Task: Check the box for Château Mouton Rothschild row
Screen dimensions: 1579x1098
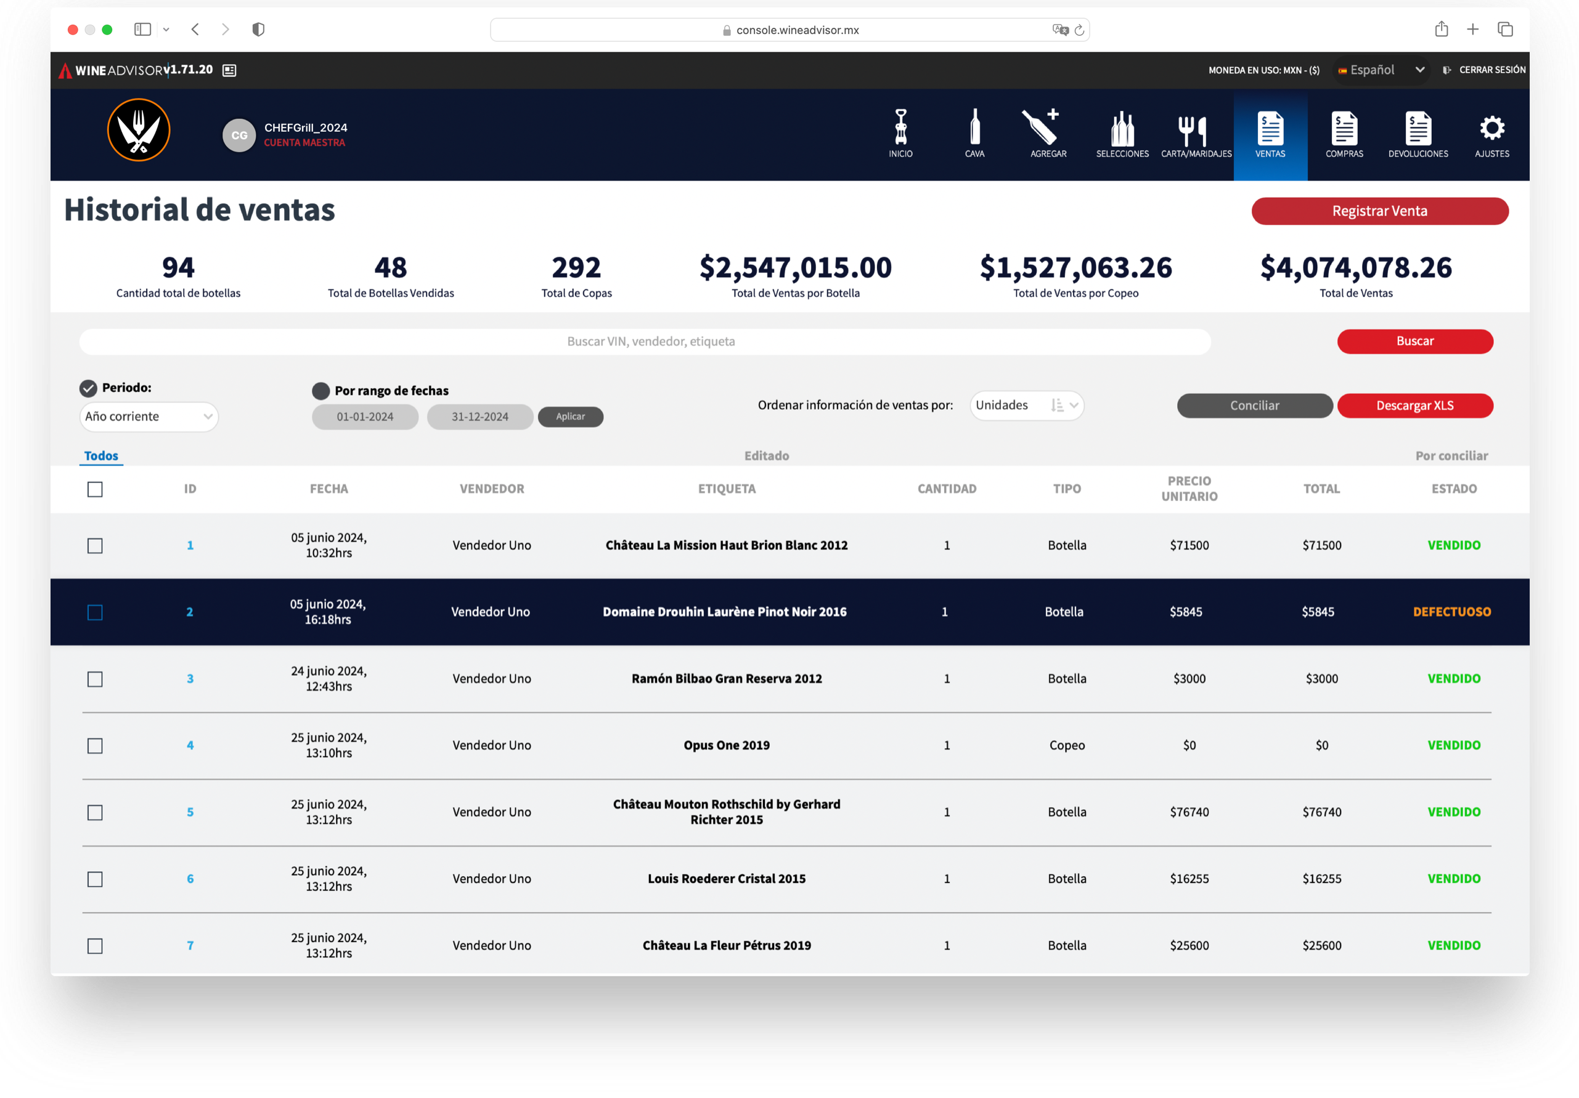Action: point(95,813)
